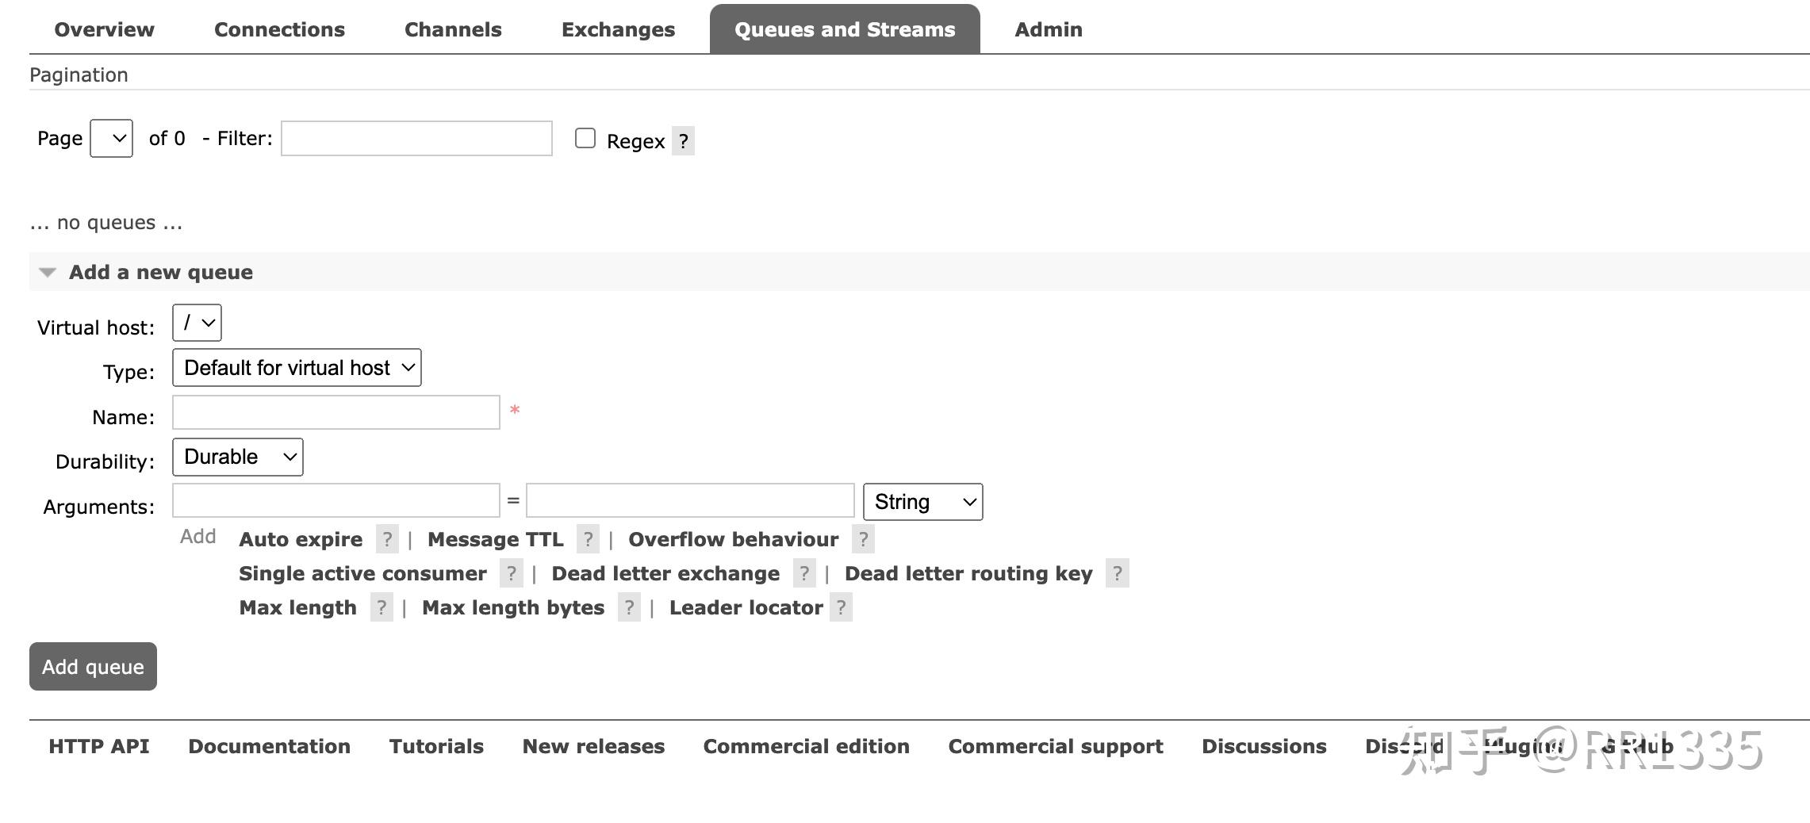The width and height of the screenshot is (1810, 823).
Task: Open the Virtual host dropdown
Action: click(196, 323)
